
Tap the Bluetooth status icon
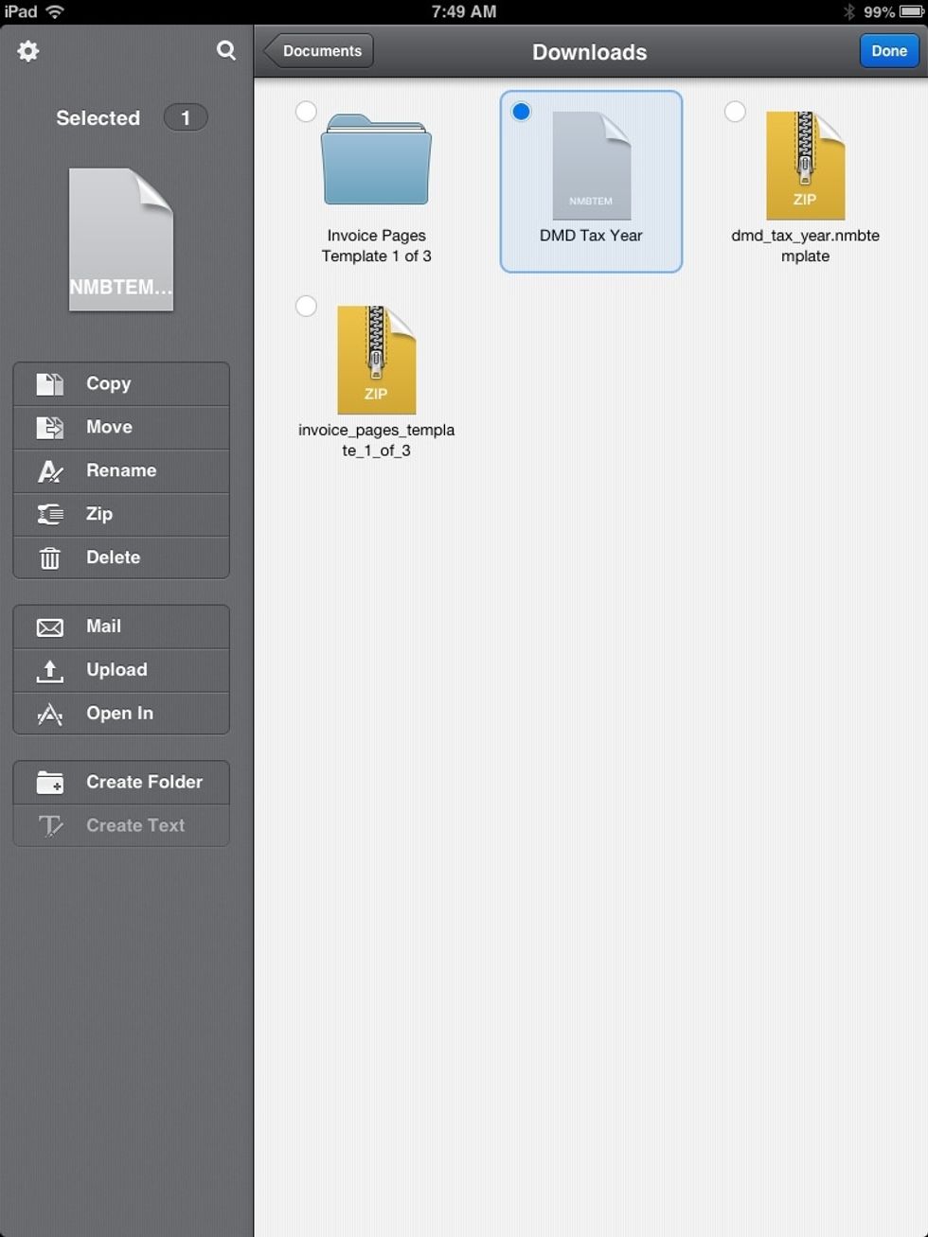click(848, 11)
